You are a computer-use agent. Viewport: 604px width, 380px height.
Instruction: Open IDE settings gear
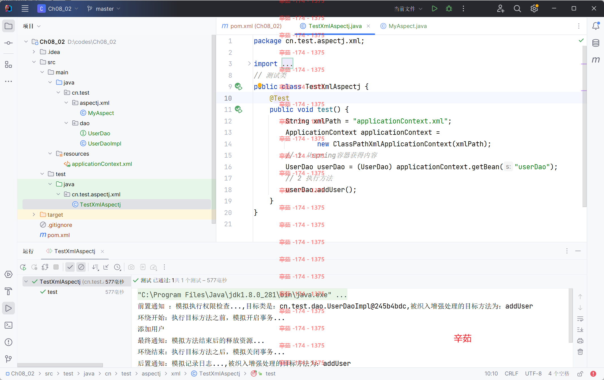(x=534, y=9)
